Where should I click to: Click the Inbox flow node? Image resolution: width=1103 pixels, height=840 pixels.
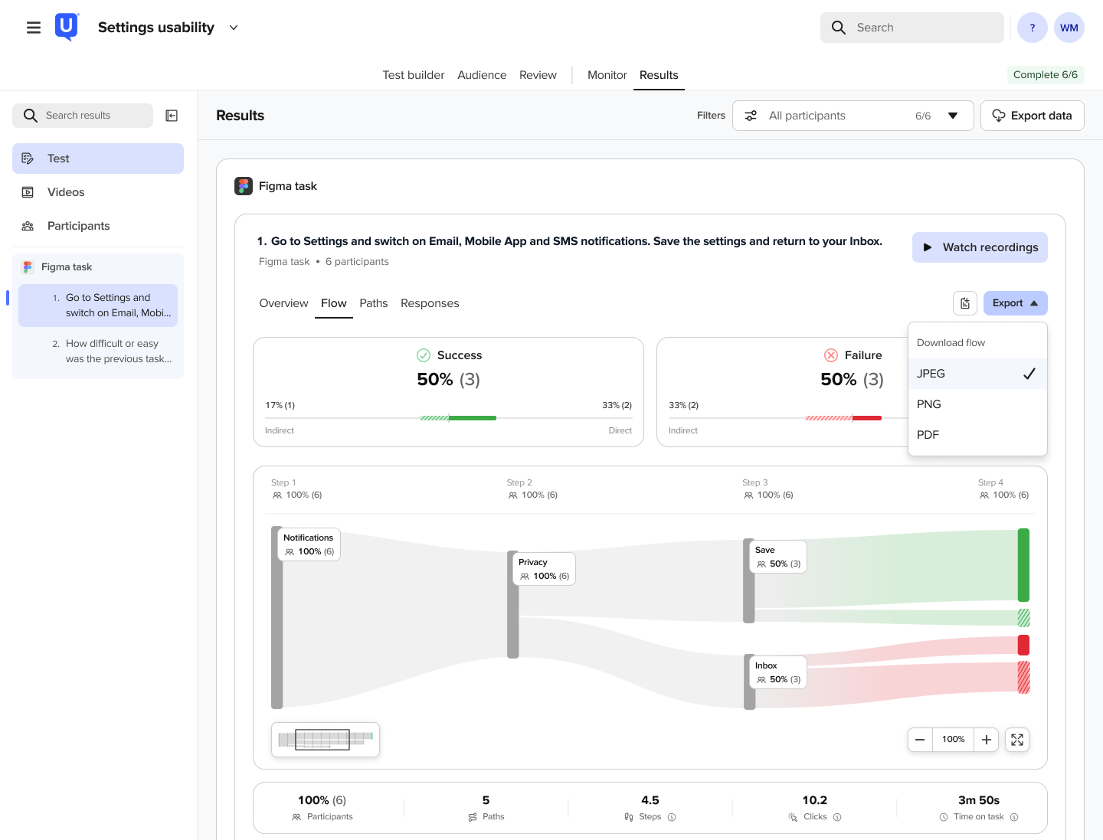point(778,672)
